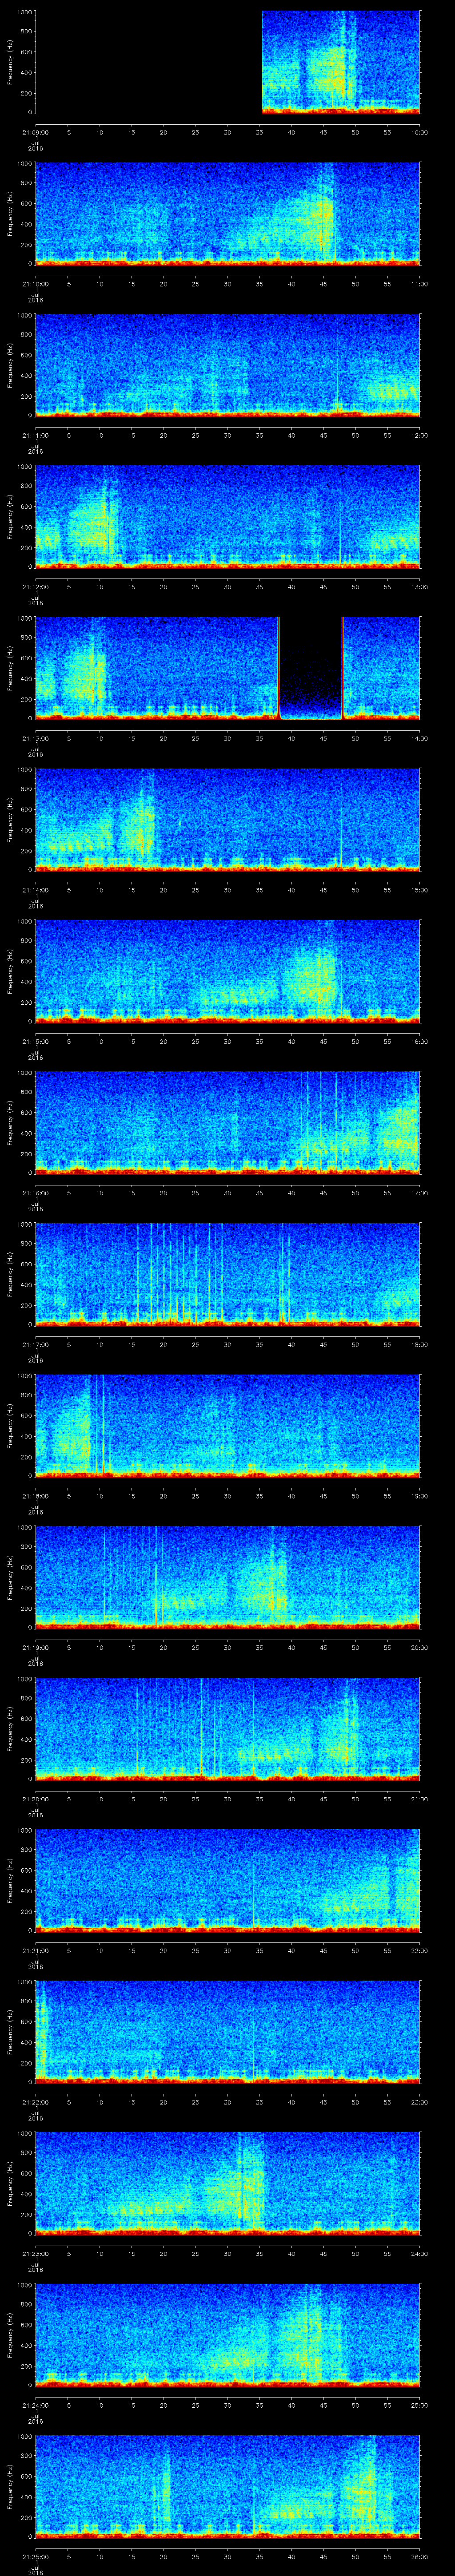Select the spectrogram panel starting at 21:11:00
This screenshot has width=455, height=2576.
tap(227, 364)
